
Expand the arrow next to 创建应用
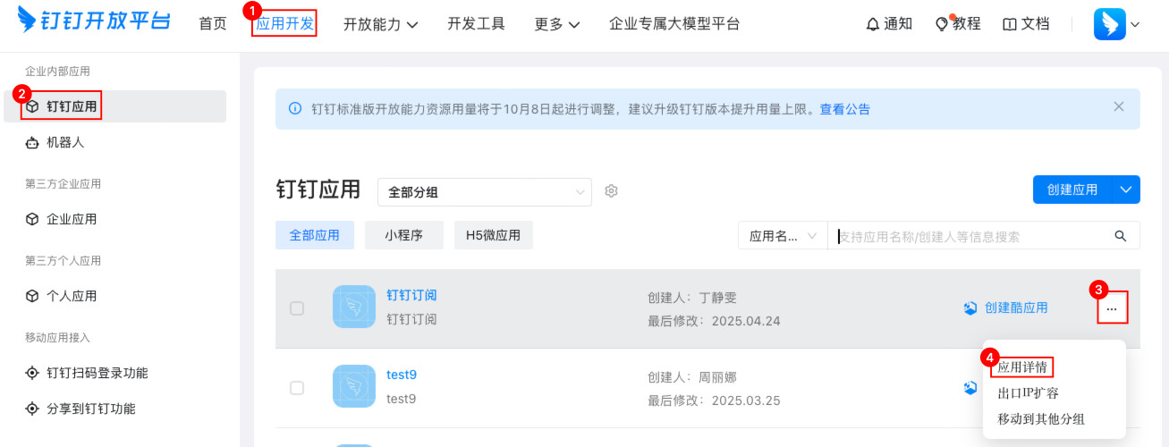pos(1126,190)
